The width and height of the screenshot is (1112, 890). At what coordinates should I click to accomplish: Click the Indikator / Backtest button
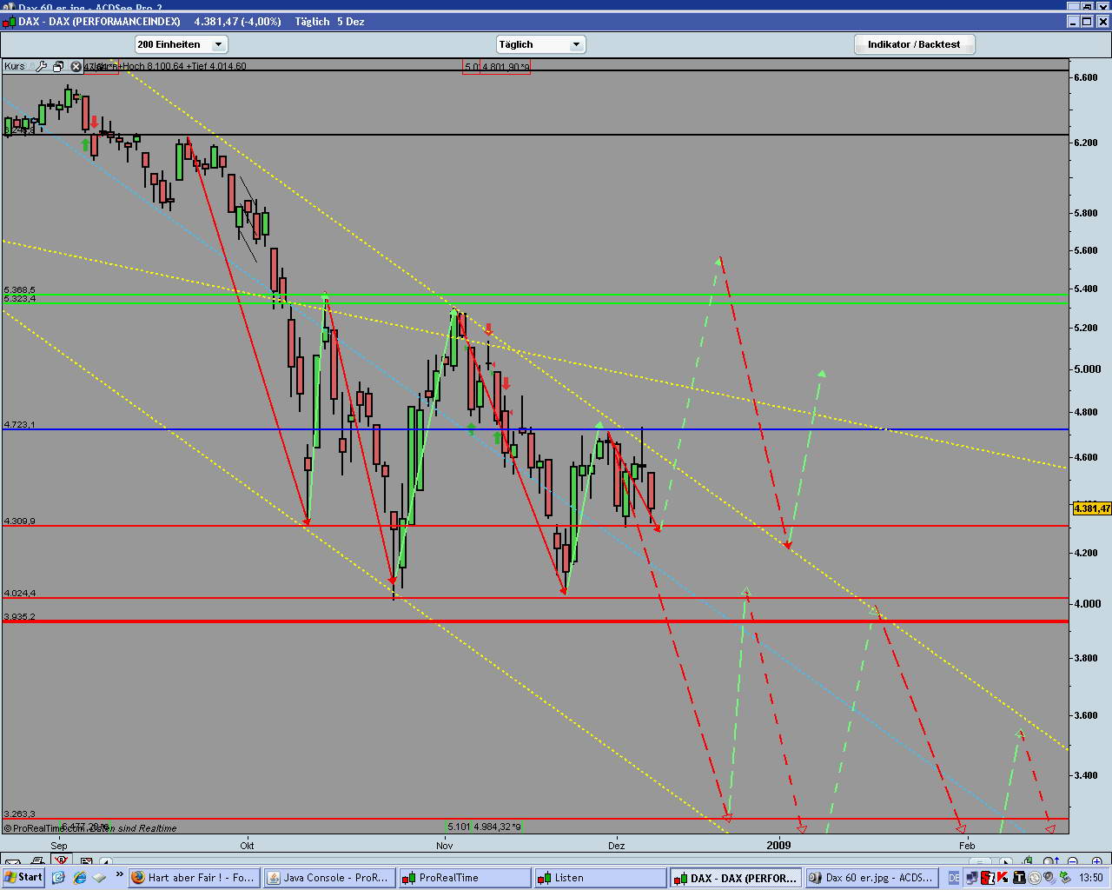point(914,44)
